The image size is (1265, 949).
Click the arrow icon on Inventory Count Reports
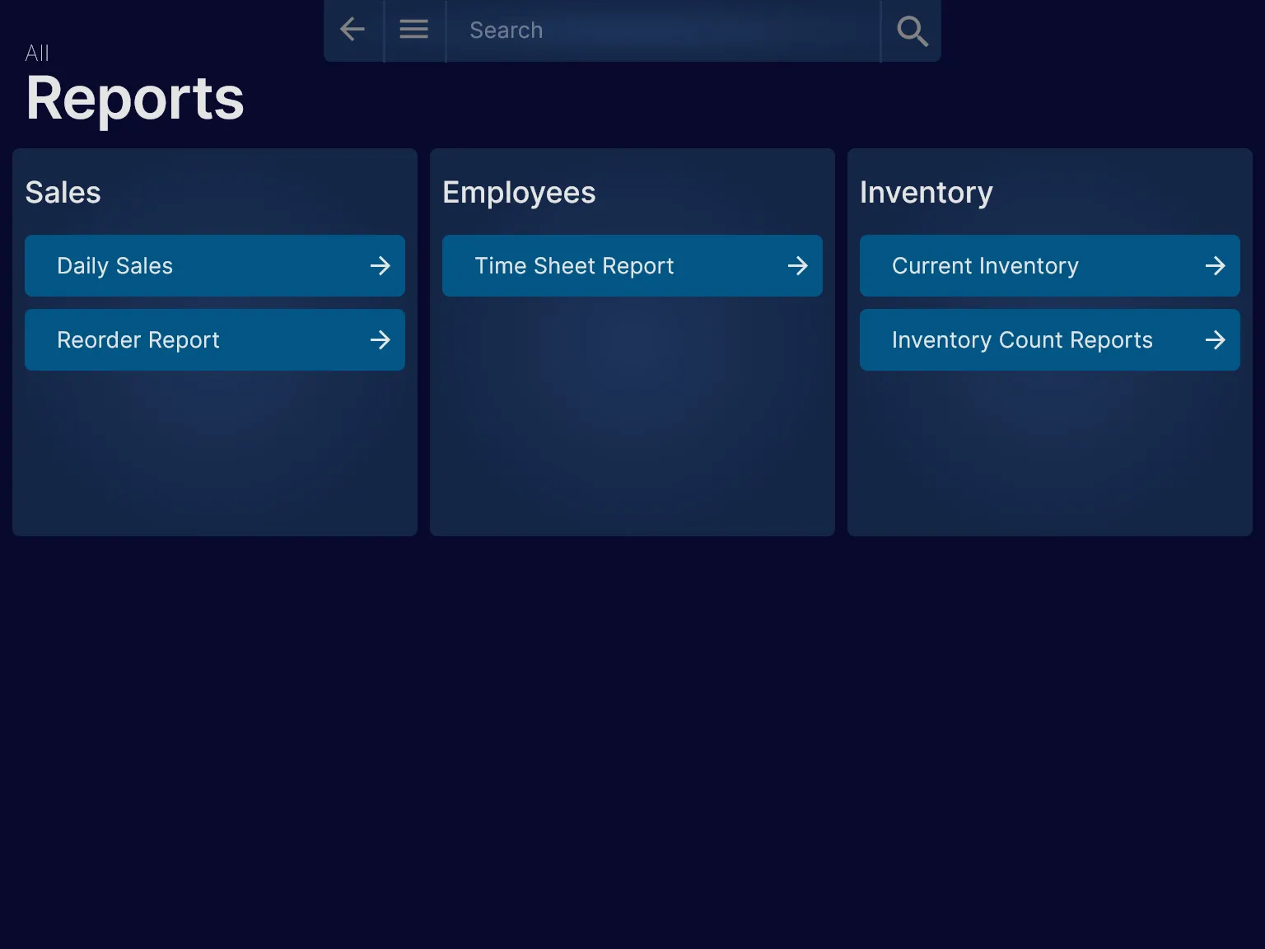(x=1215, y=339)
